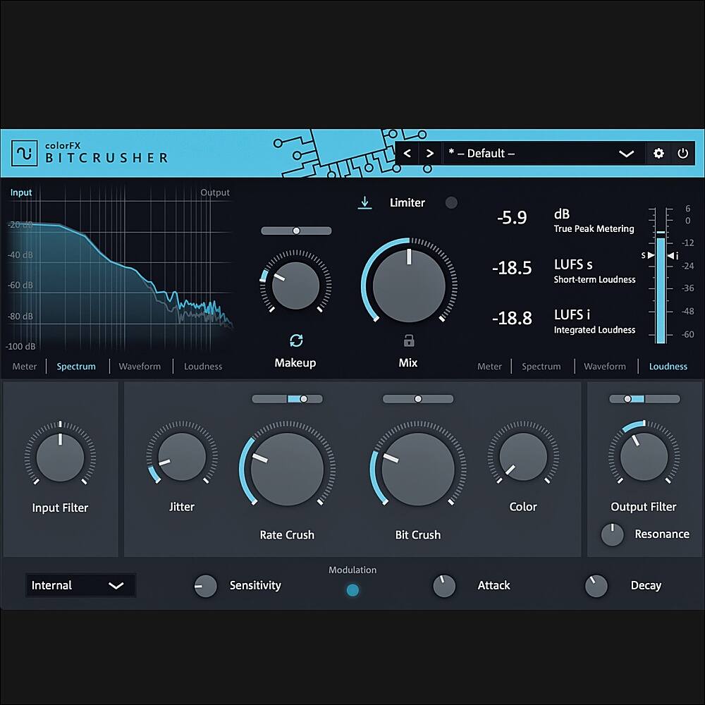Click the colorFX Bitcrusher logo icon
Image resolution: width=705 pixels, height=705 pixels.
(26, 154)
